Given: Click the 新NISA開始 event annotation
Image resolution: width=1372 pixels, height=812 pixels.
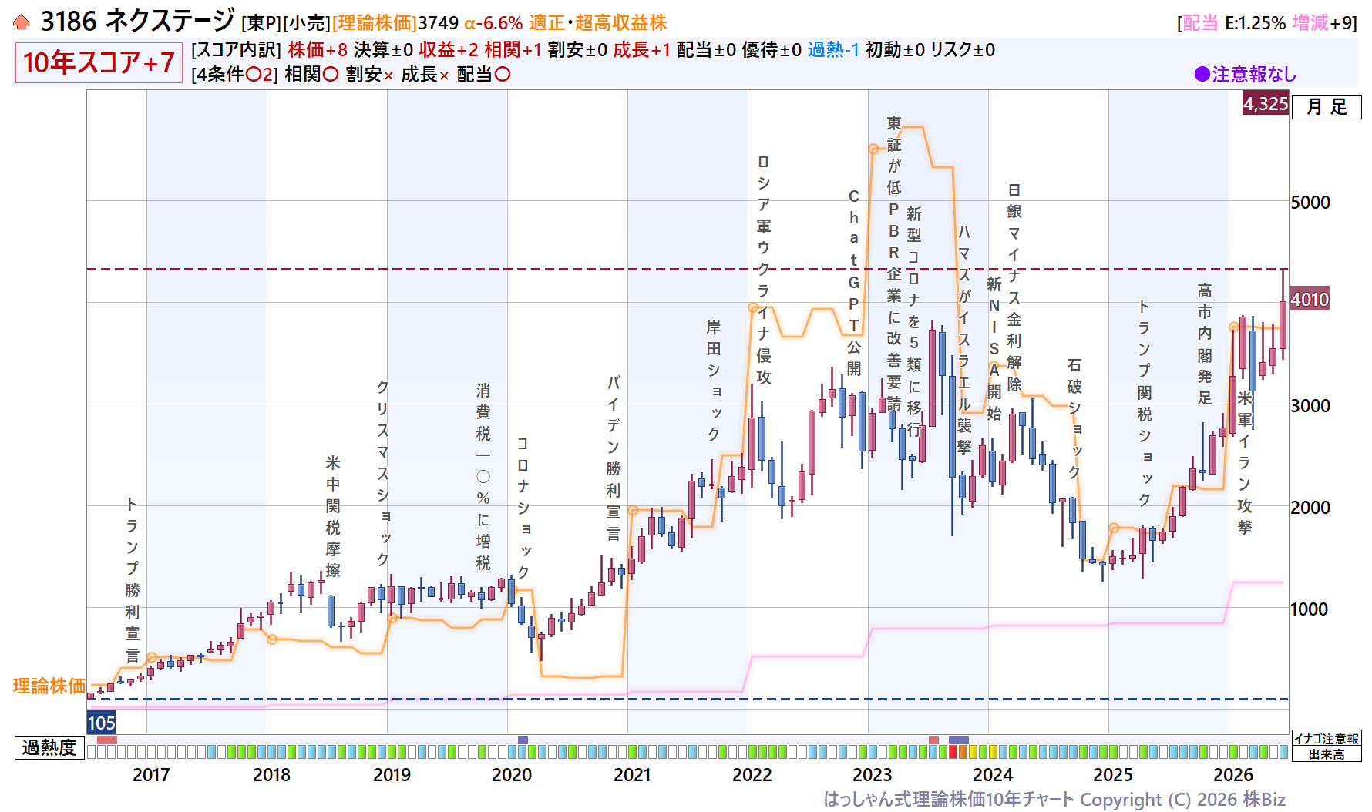Looking at the screenshot, I should click(x=994, y=349).
